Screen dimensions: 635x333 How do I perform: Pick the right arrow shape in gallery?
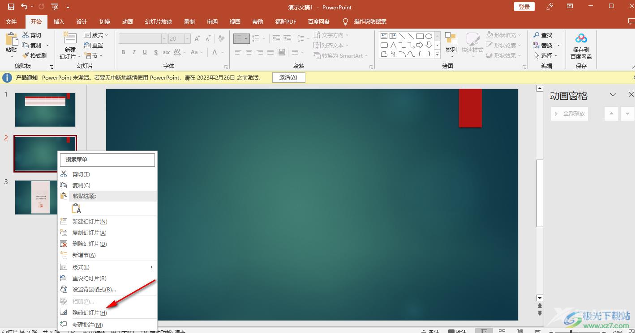click(x=420, y=45)
